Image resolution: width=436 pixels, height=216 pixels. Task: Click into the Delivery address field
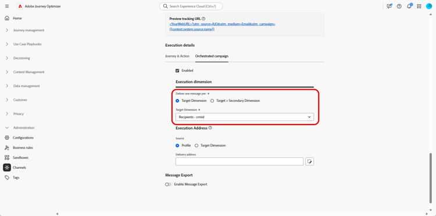coord(240,161)
